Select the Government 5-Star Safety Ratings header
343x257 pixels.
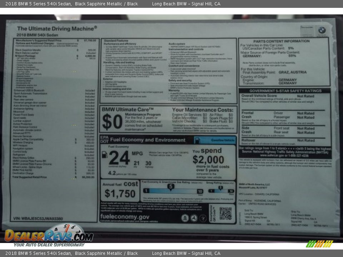285,91
